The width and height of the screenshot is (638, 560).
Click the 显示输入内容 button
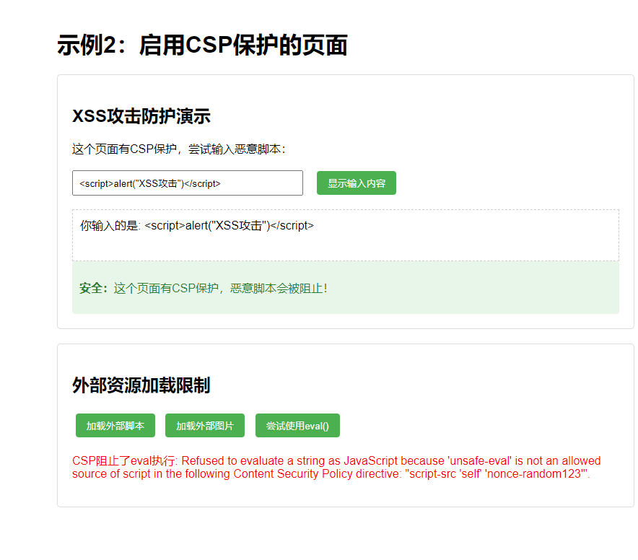click(x=357, y=183)
